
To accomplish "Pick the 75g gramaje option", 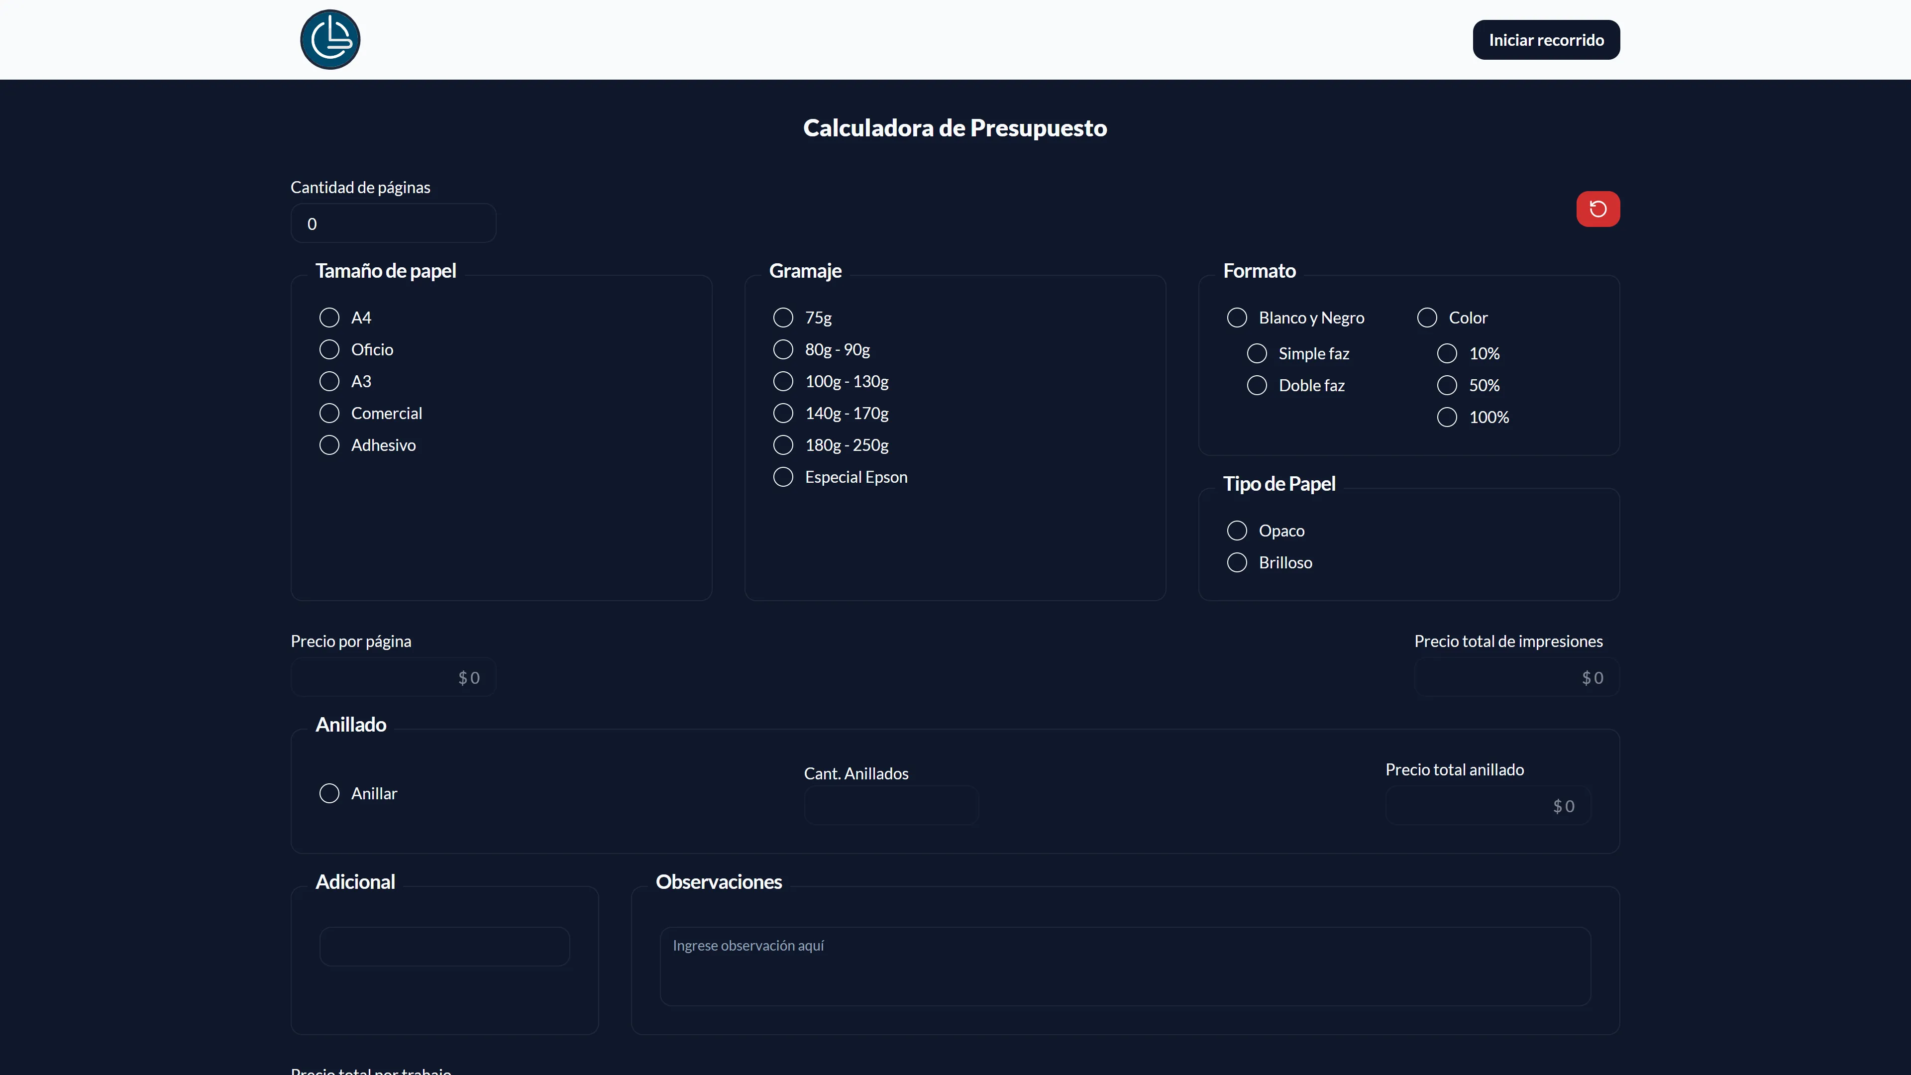I will point(783,318).
